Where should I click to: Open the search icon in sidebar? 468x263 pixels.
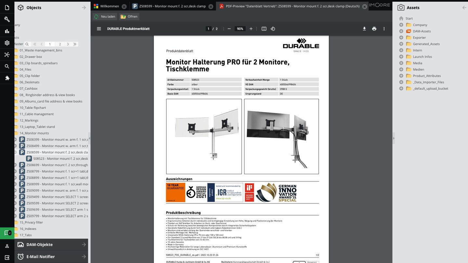[x=7, y=66]
